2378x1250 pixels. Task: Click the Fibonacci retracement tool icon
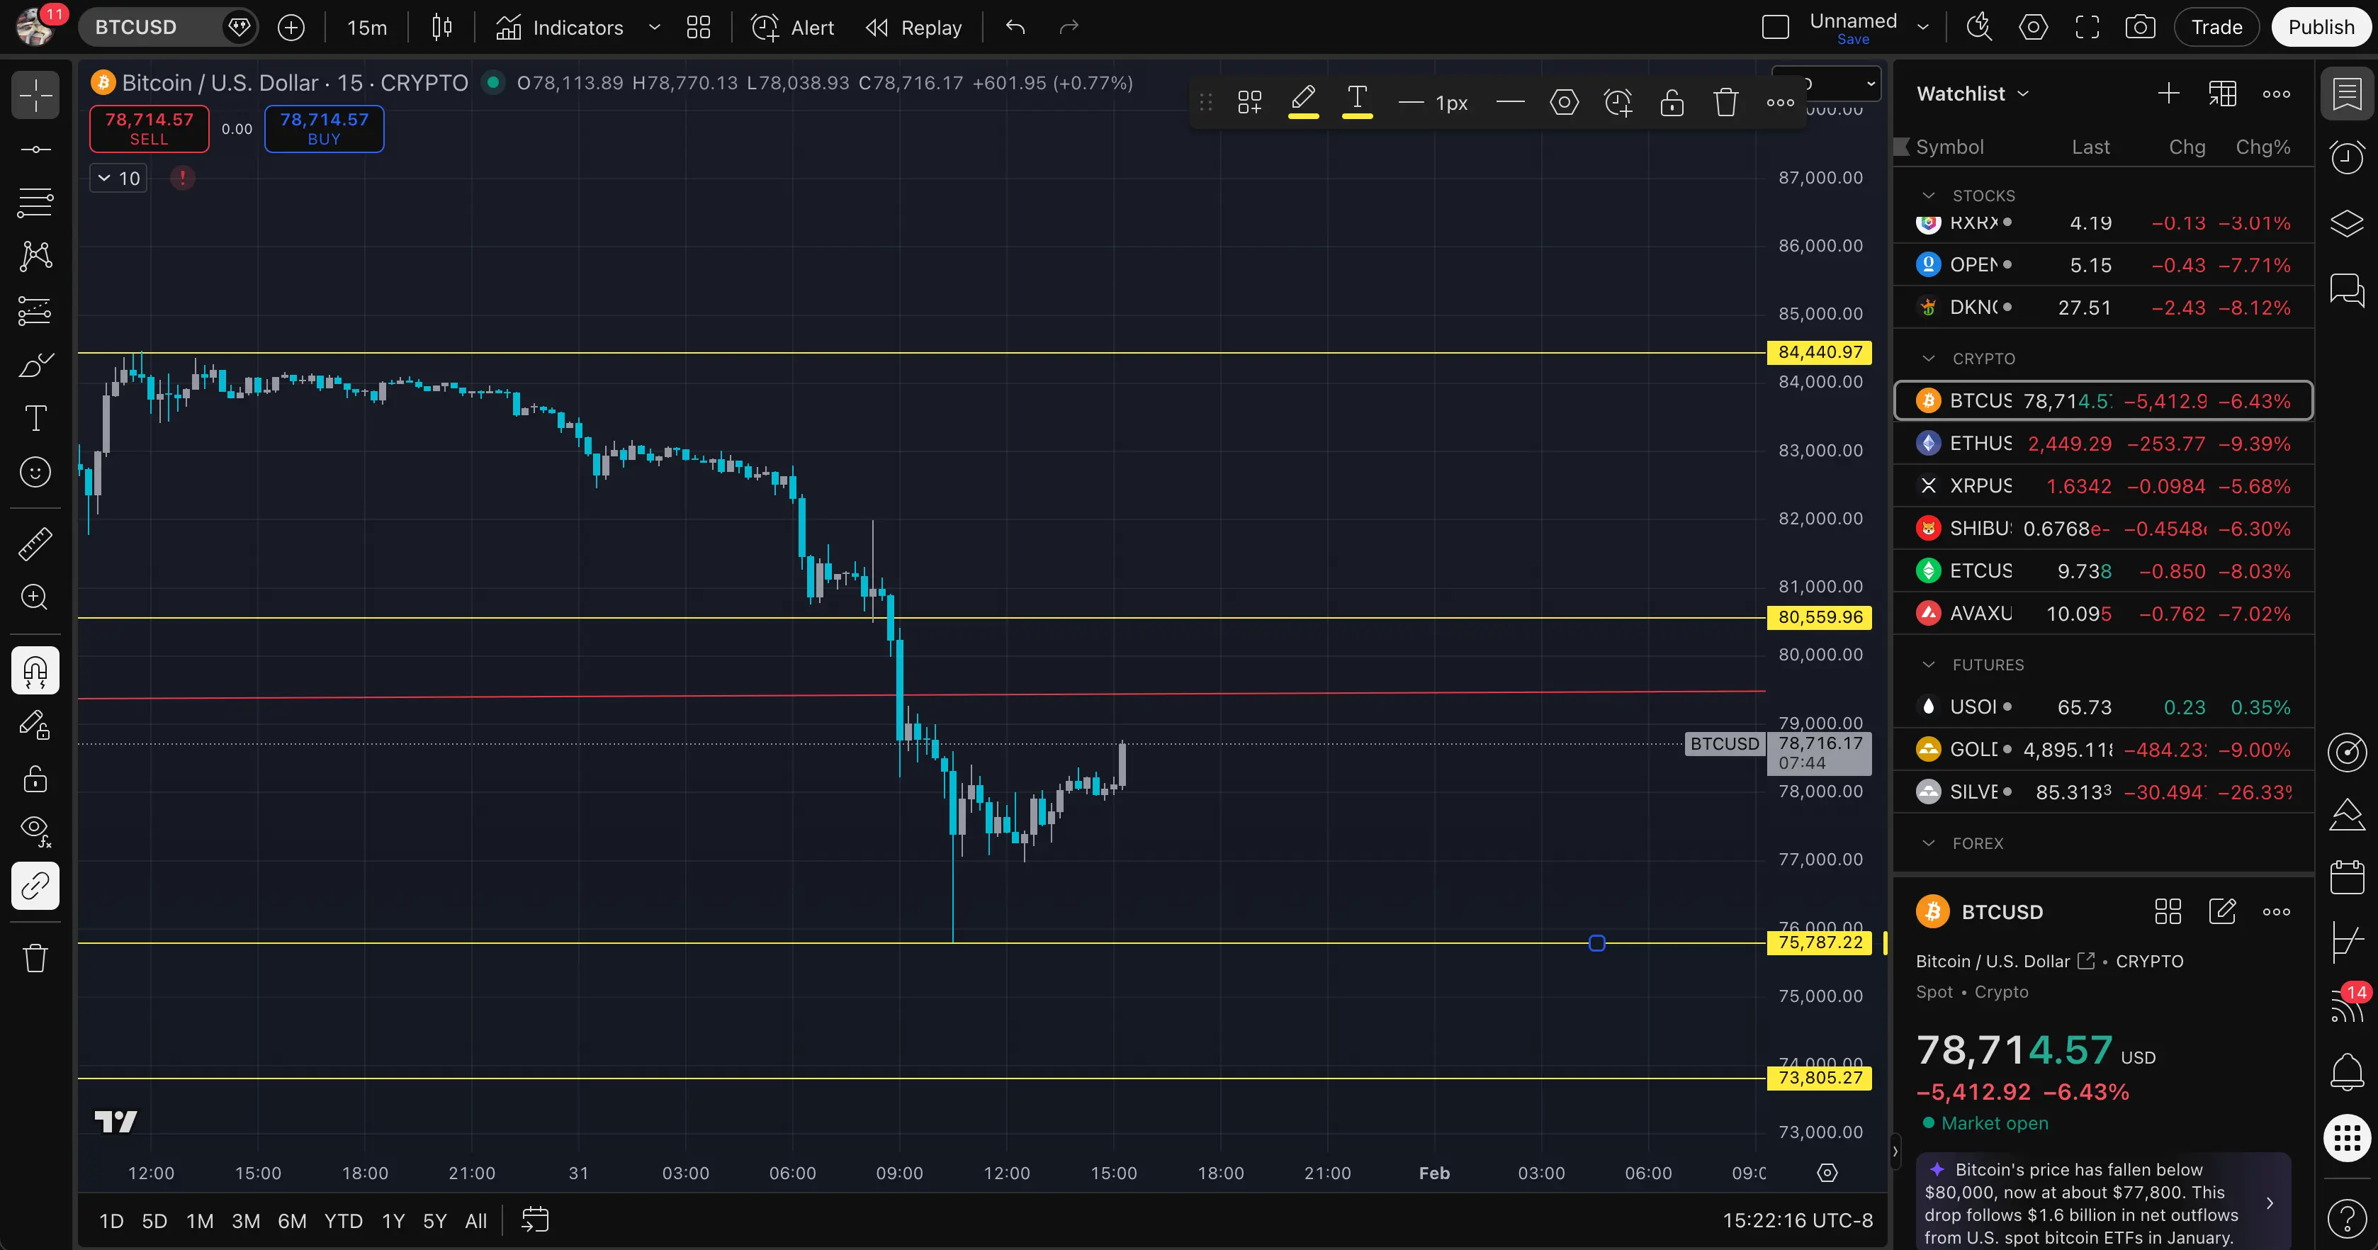pyautogui.click(x=35, y=202)
